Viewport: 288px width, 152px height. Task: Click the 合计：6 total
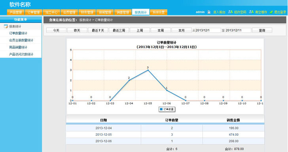[172, 149]
